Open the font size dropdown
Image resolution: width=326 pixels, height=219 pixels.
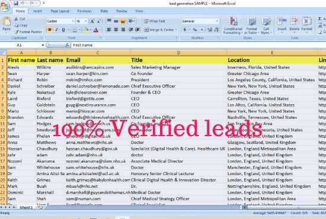(x=86, y=21)
